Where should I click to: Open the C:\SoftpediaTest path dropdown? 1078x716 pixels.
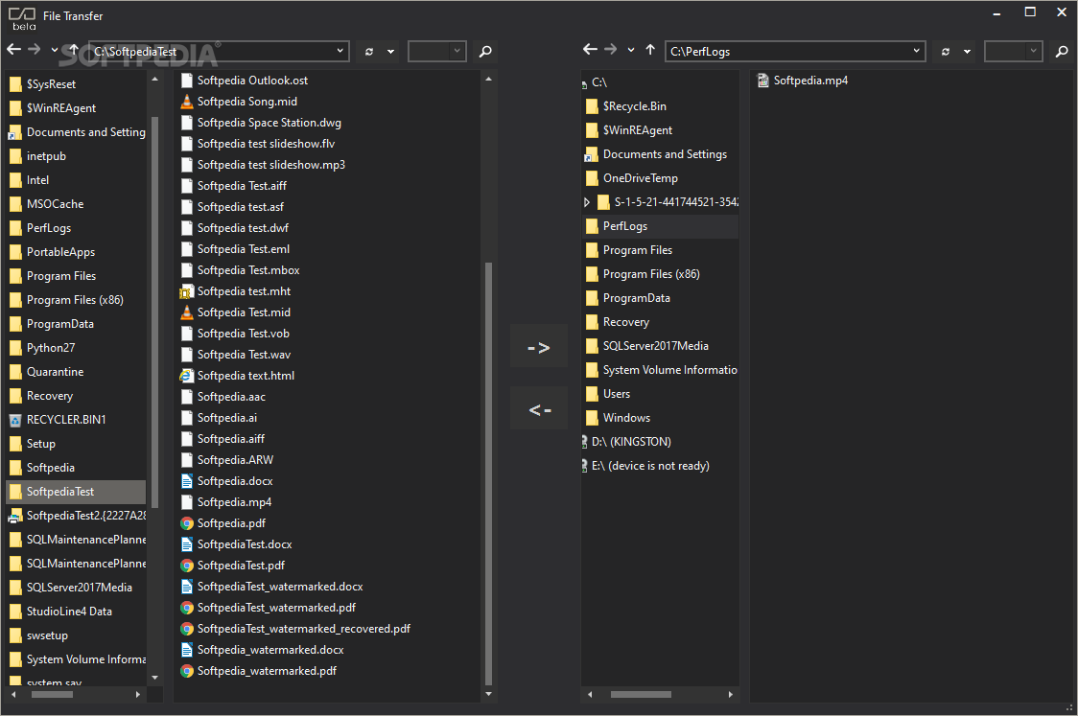(x=340, y=51)
